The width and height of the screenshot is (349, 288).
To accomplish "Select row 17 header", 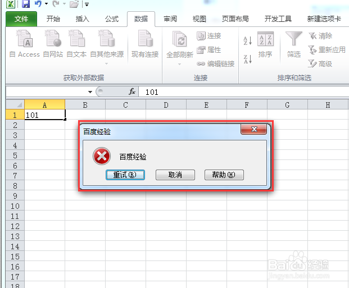I will pyautogui.click(x=15, y=277).
